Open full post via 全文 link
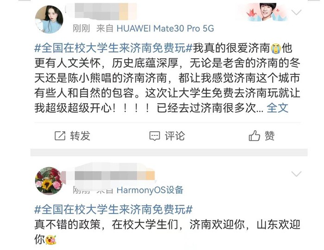324x250 pixels. coord(277,108)
